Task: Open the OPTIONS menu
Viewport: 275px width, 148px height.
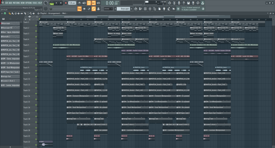Action: (x=28, y=3)
